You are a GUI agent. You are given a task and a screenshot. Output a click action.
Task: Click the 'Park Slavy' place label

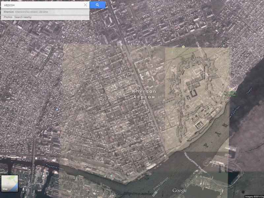tap(230, 93)
